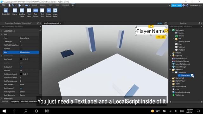The image size is (203, 114).
Task: Expand the Lighting node
Action: pos(170,56)
